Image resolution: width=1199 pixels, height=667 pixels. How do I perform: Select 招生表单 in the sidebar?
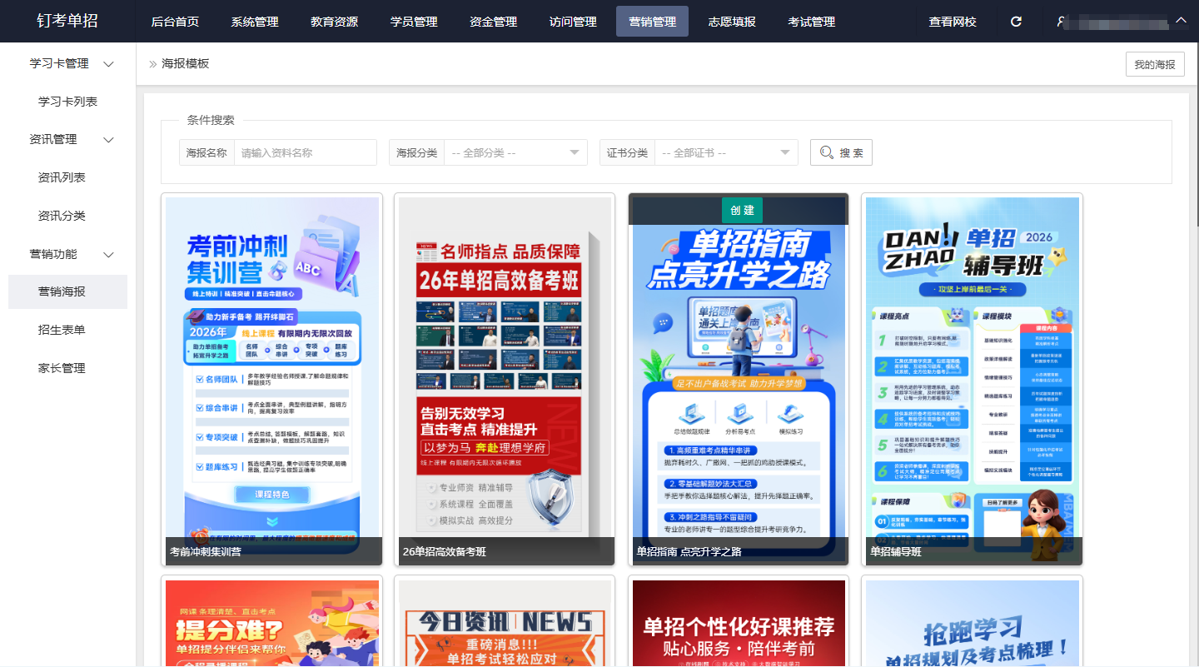click(62, 330)
